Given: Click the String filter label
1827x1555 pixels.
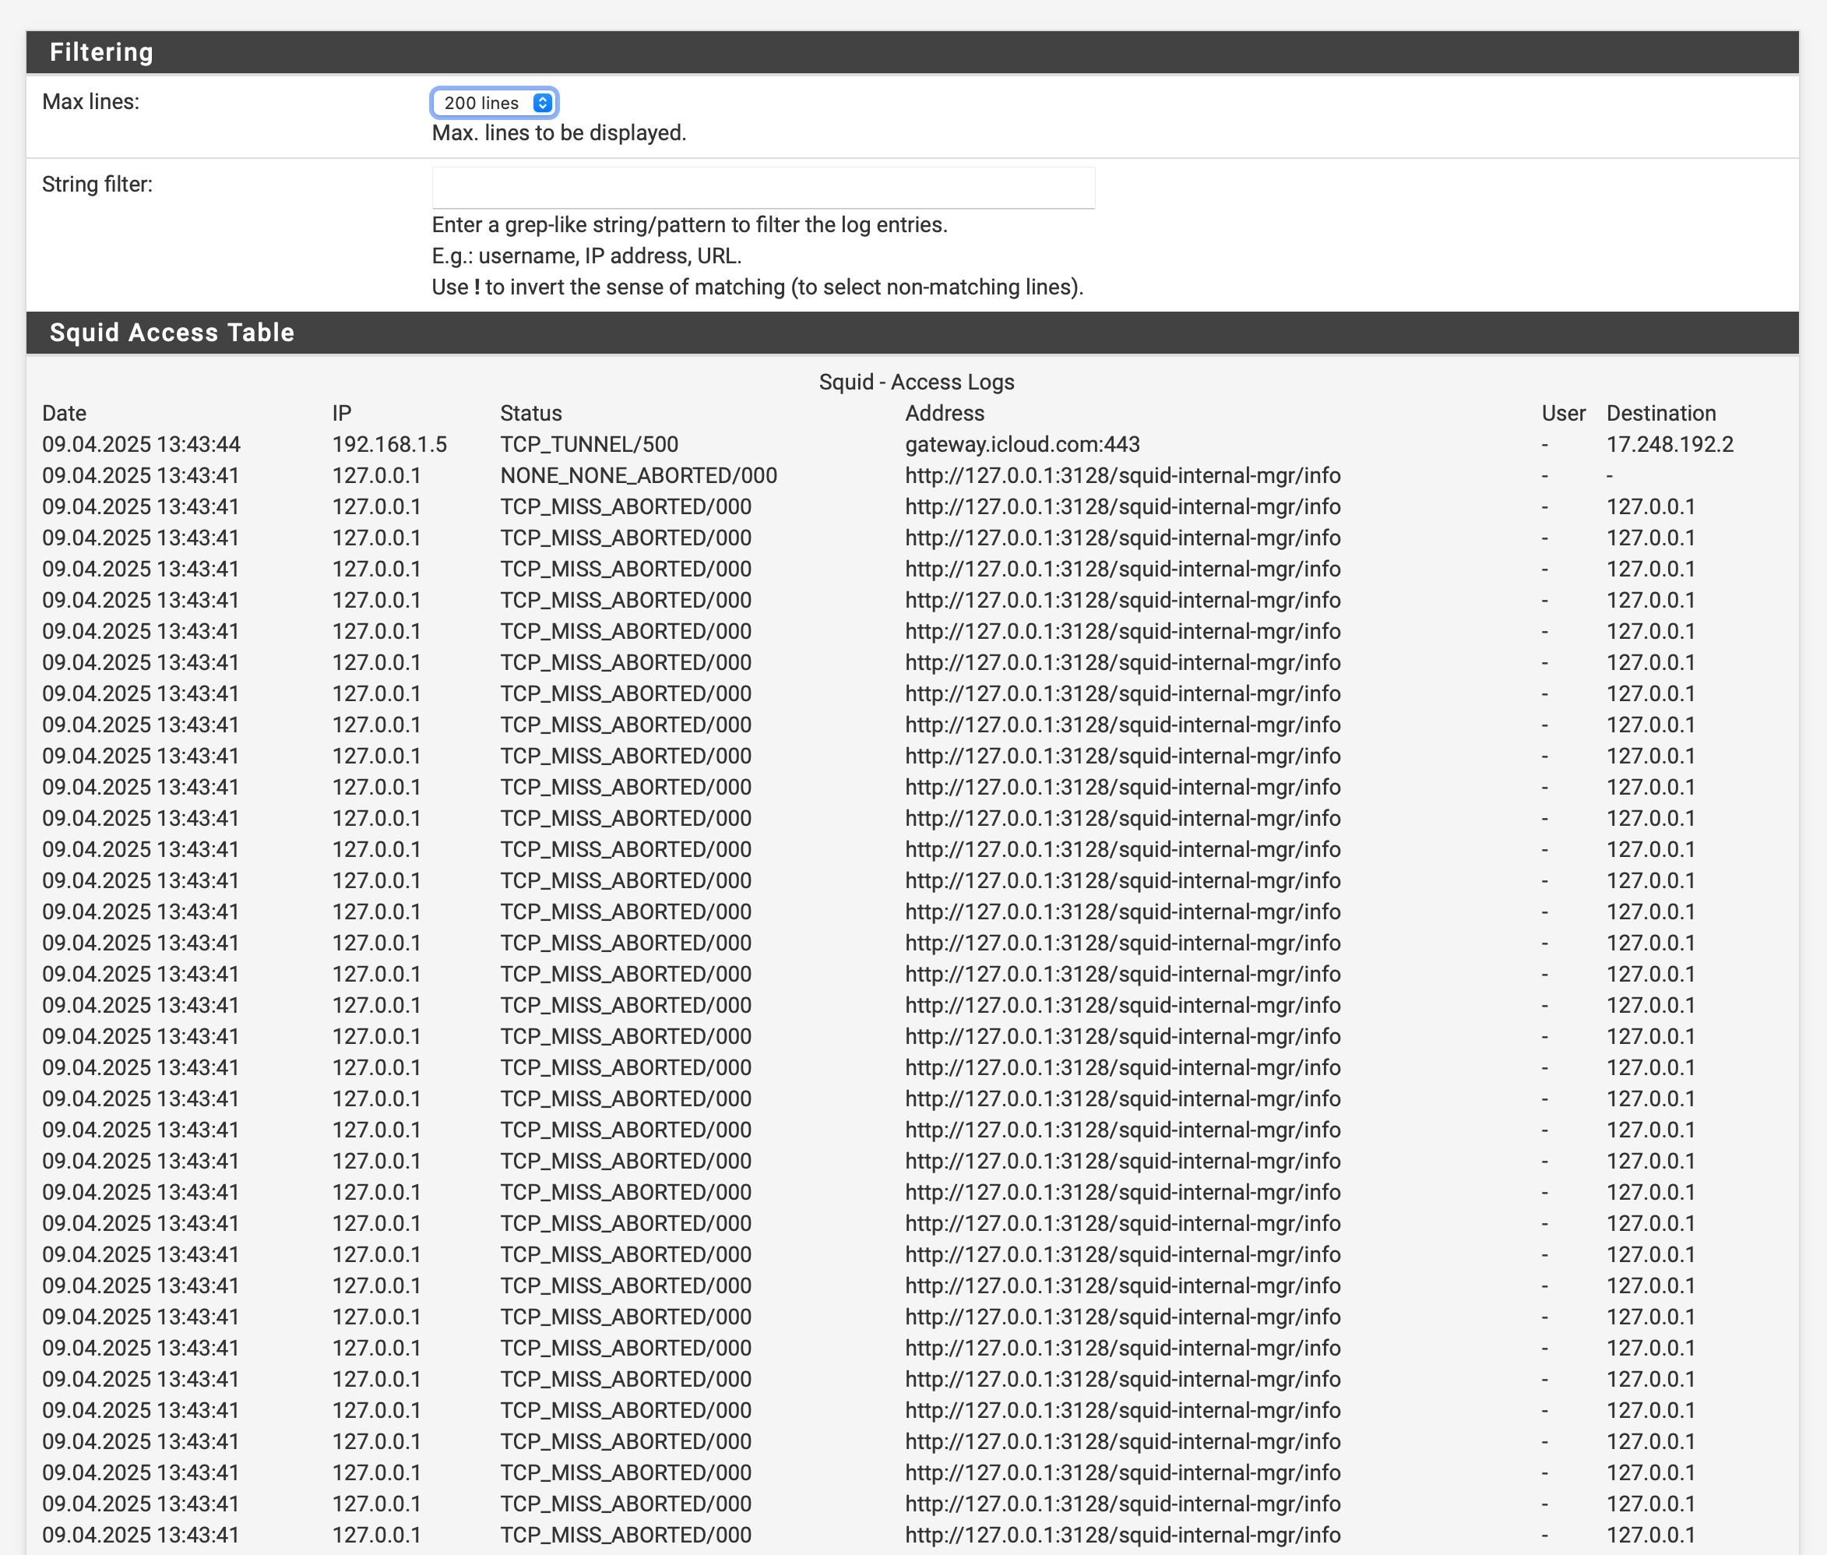Looking at the screenshot, I should (97, 185).
